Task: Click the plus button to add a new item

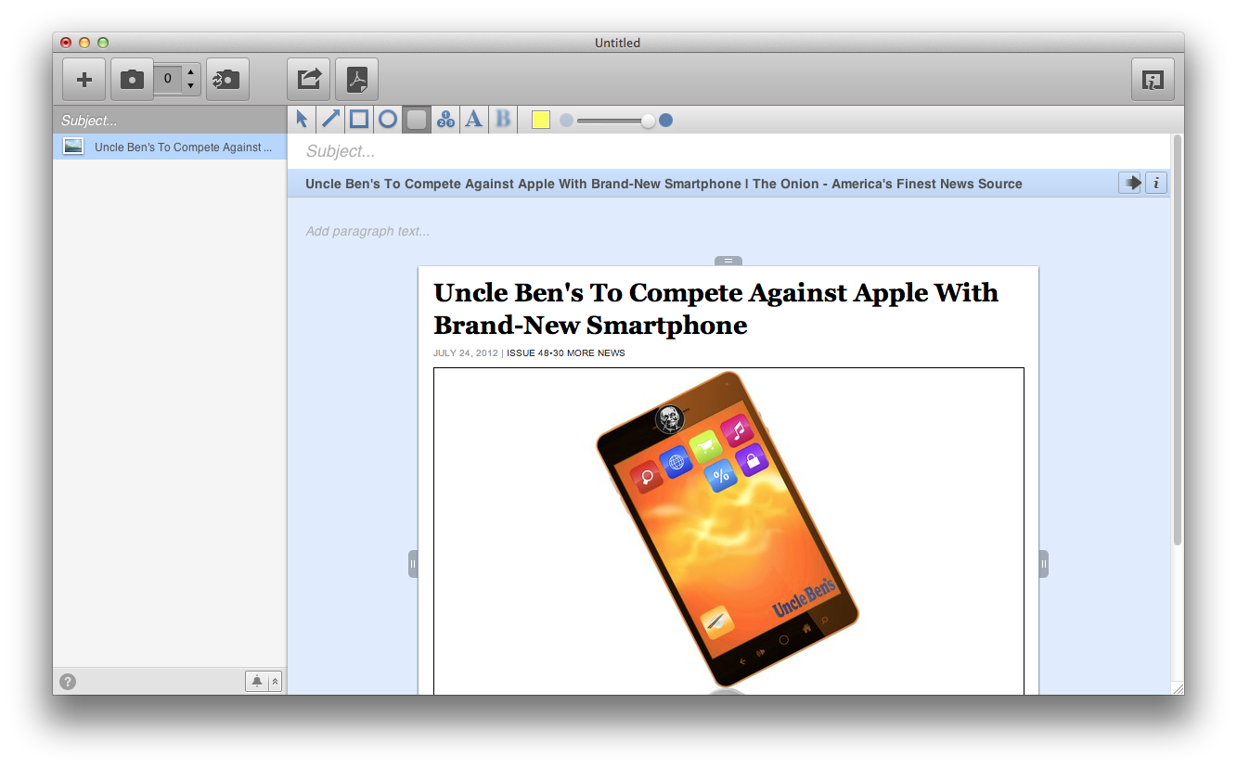Action: tap(84, 80)
